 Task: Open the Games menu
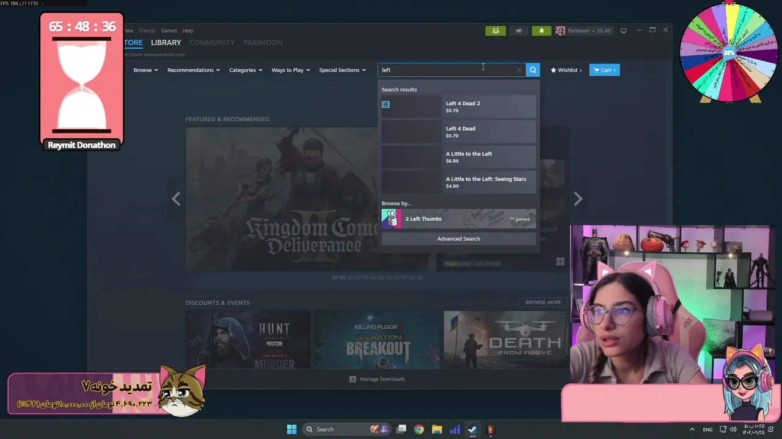(169, 30)
